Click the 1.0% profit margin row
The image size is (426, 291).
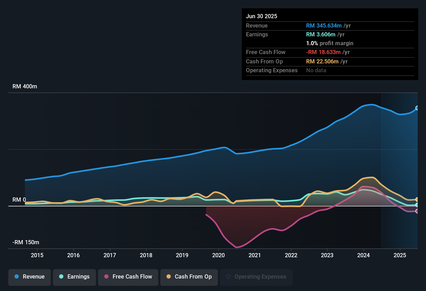pos(330,43)
